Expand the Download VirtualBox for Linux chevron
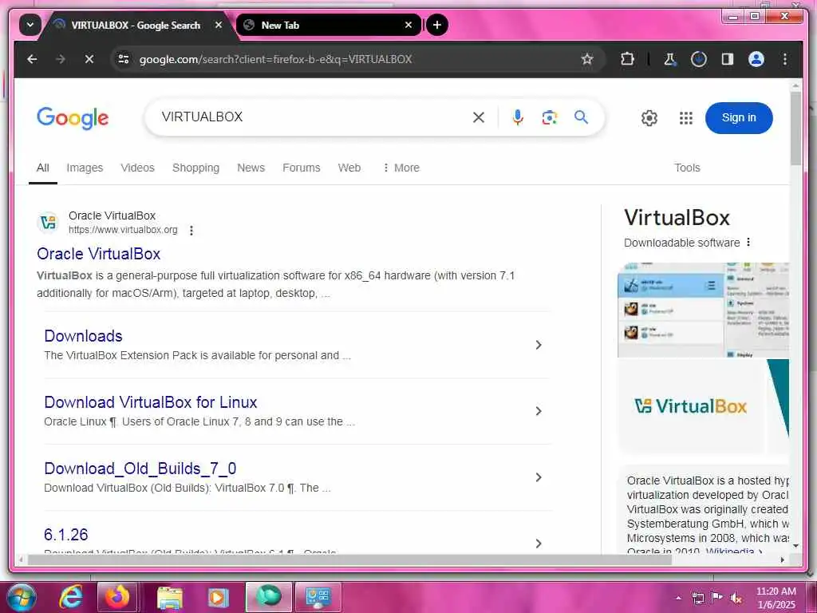Image resolution: width=817 pixels, height=613 pixels. [539, 411]
